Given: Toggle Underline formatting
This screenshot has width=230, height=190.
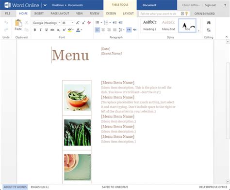Looking at the screenshot, I should pyautogui.click(x=47, y=30).
